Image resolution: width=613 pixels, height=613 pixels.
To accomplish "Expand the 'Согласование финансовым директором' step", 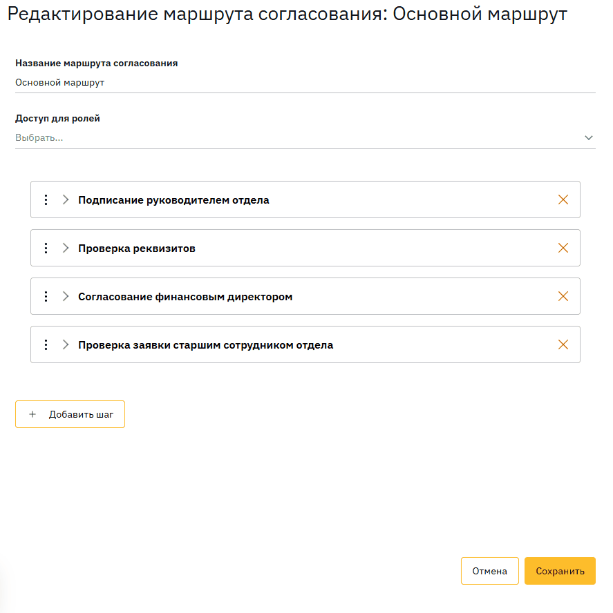I will click(66, 297).
